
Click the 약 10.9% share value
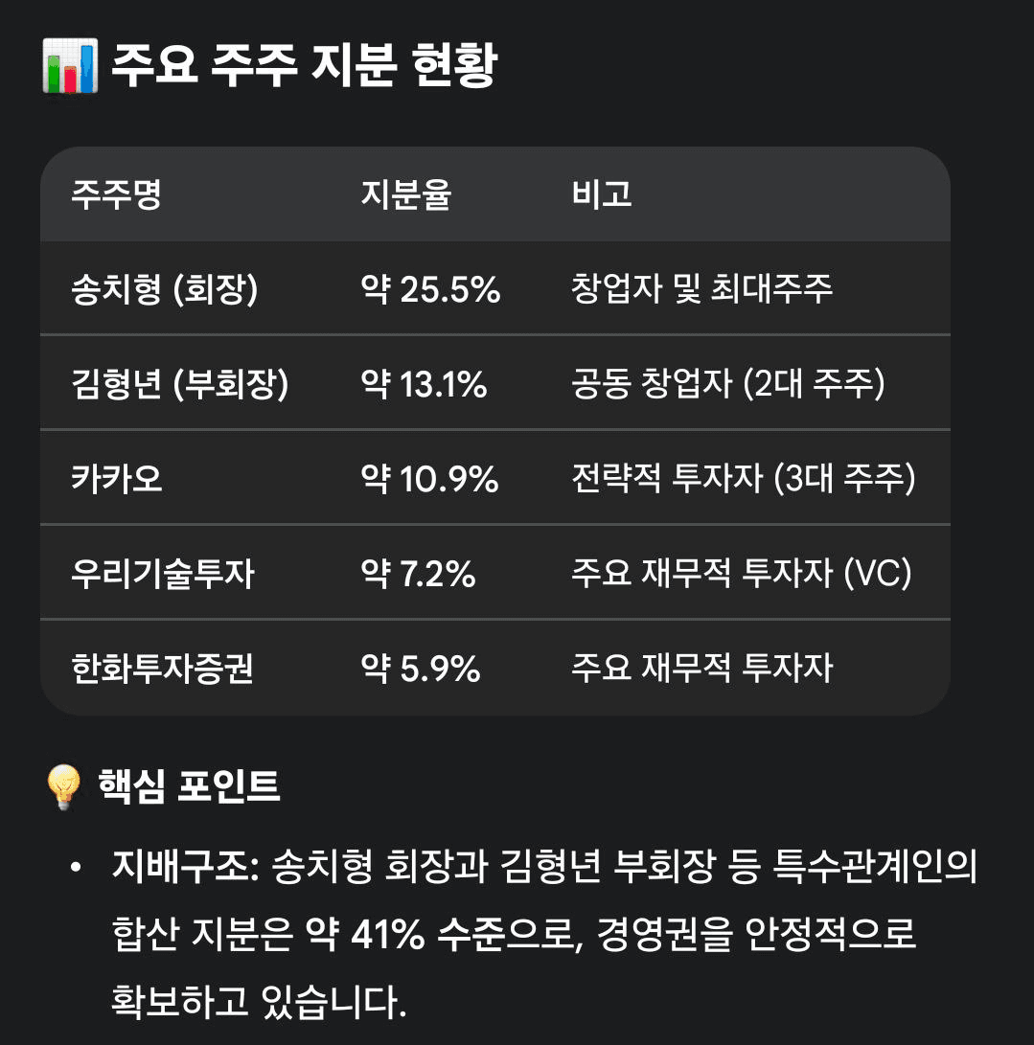pos(429,478)
